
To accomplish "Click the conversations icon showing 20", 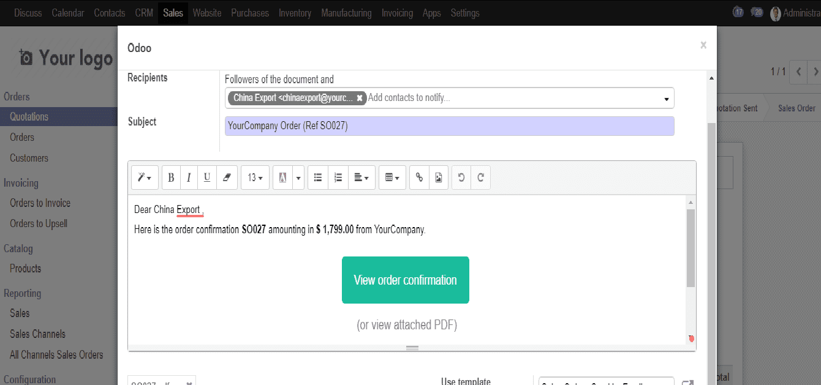I will (x=757, y=12).
